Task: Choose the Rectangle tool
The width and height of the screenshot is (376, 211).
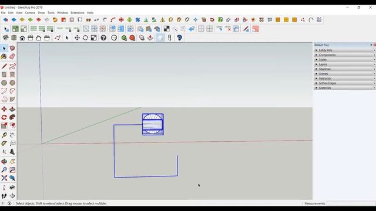Action: (x=4, y=74)
